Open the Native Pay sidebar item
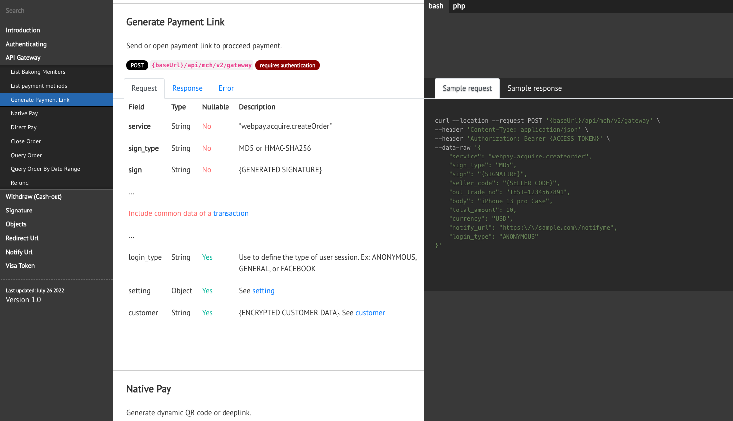Screen dimensions: 733x421 point(24,113)
